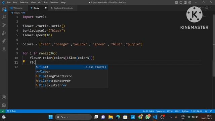Open the Run and Debug view
Viewport: 215px width, 121px height.
[x=4, y=33]
